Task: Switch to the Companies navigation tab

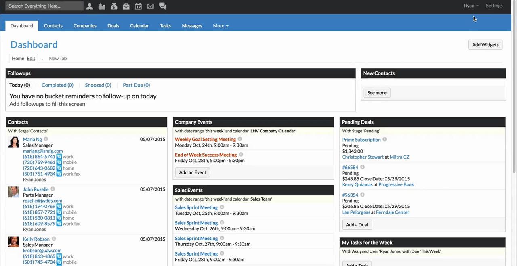Action: coord(85,26)
